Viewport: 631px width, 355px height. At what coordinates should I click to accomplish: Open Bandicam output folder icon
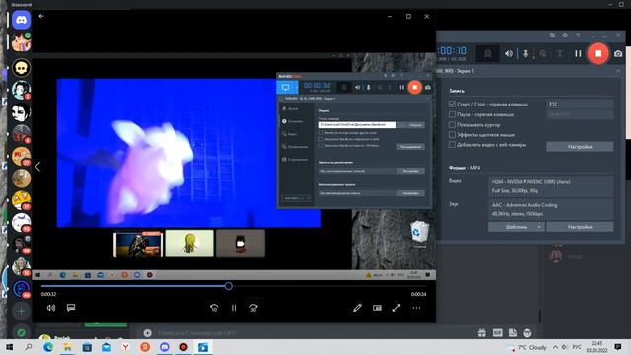552,35
